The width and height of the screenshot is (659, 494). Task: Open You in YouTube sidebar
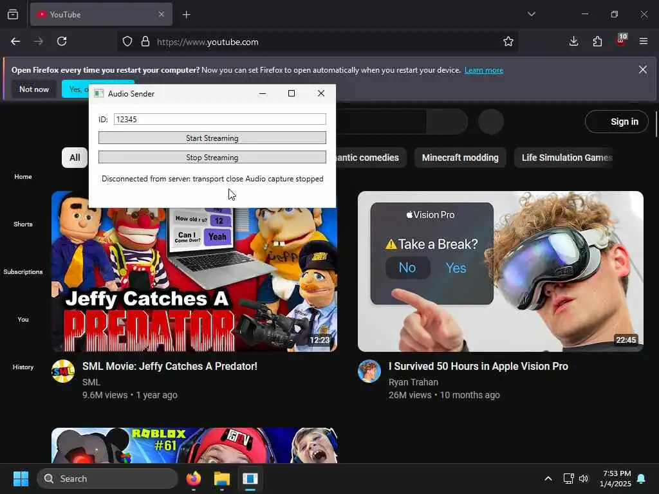(x=23, y=320)
